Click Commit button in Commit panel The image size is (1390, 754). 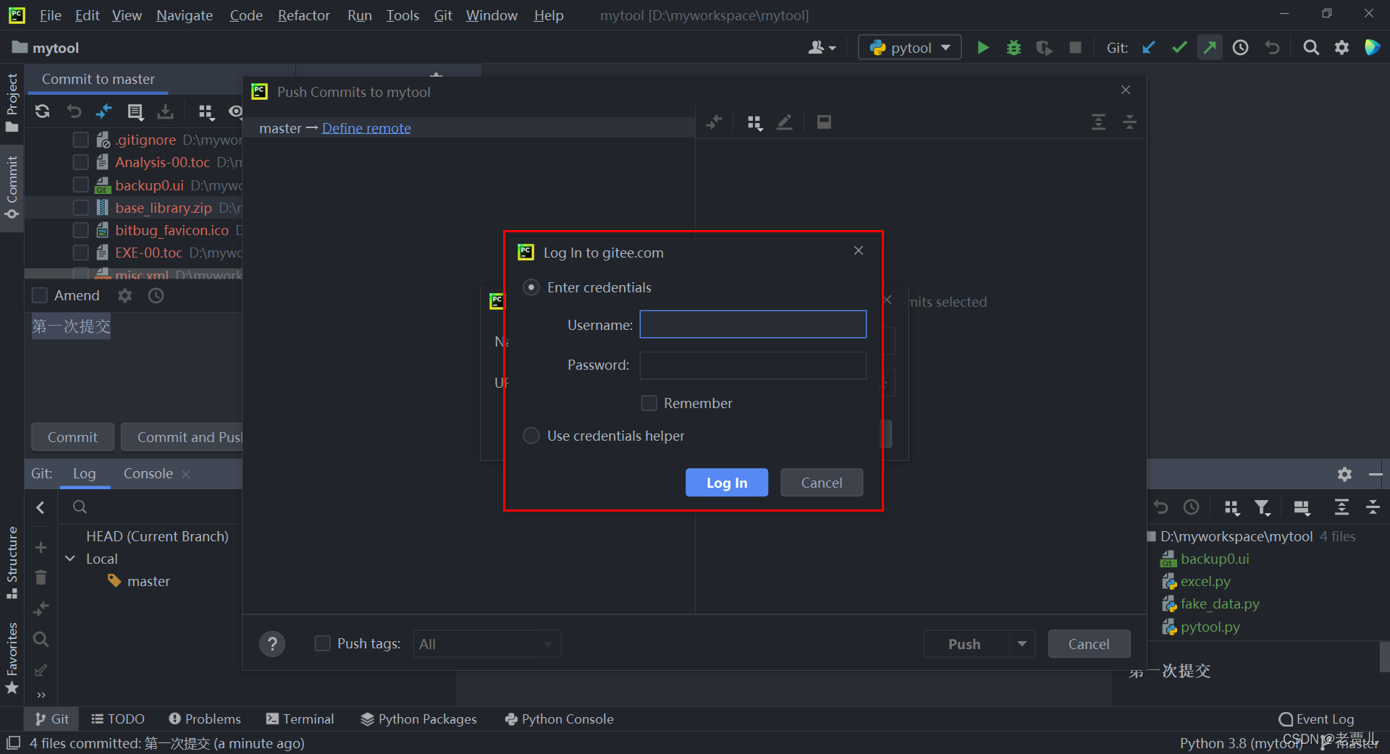[x=72, y=437]
